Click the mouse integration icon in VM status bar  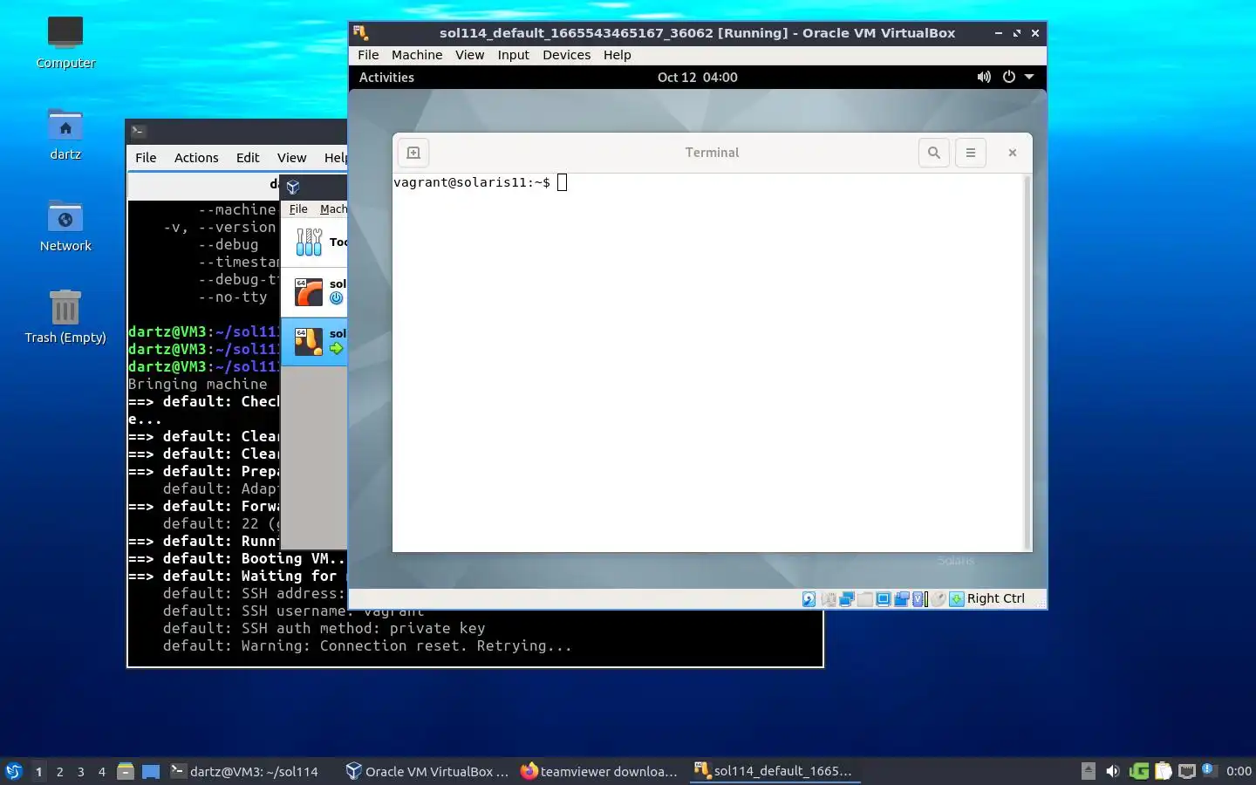click(x=938, y=599)
